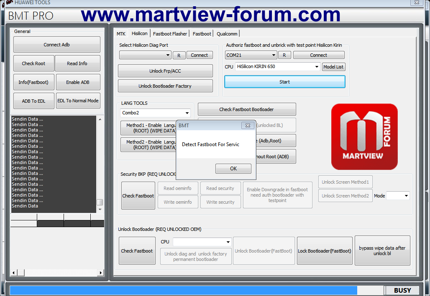Switch to the MTK tab
The height and width of the screenshot is (296, 430).
click(x=121, y=34)
